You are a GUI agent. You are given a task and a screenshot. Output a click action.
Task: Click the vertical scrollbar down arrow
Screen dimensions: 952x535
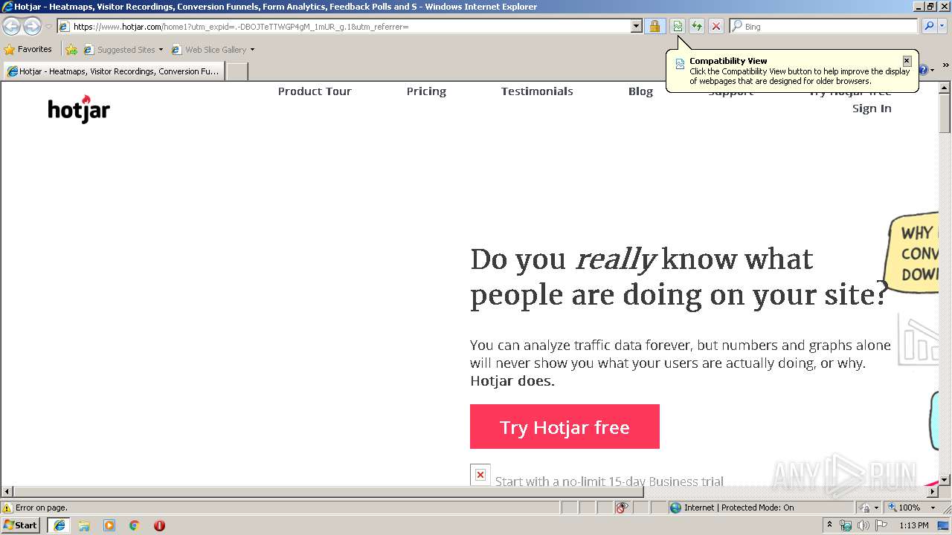click(945, 480)
